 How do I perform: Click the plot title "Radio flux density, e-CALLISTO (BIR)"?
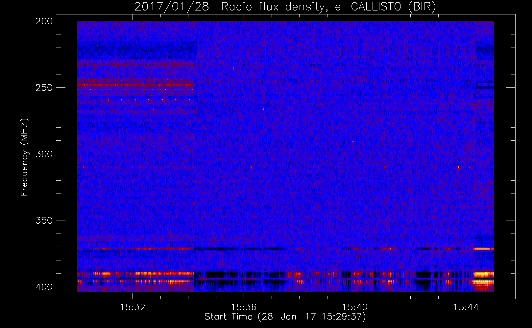click(x=328, y=7)
